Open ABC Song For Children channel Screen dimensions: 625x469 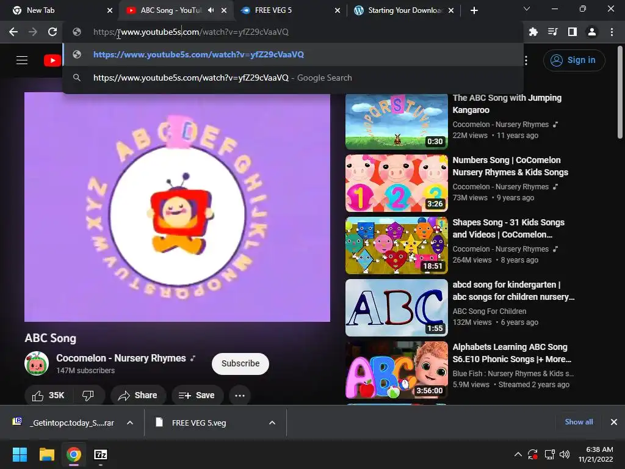[x=490, y=311]
